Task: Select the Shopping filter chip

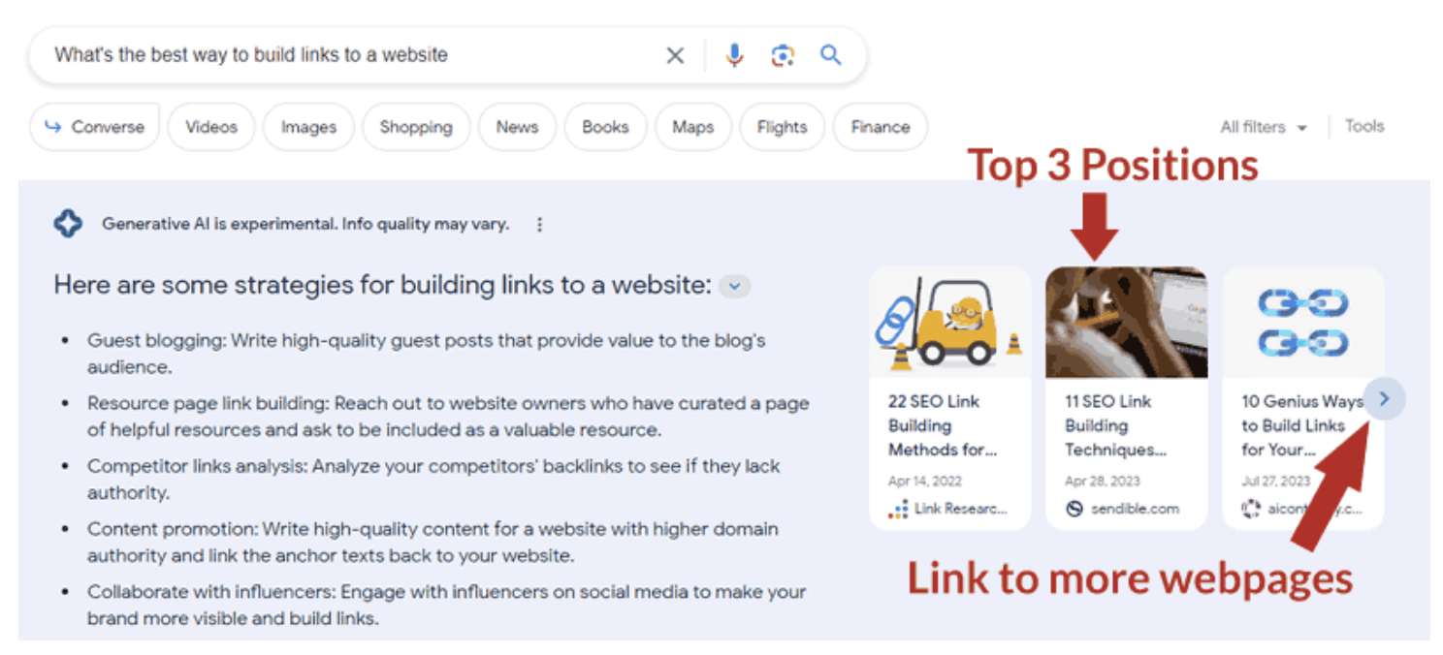Action: tap(416, 127)
